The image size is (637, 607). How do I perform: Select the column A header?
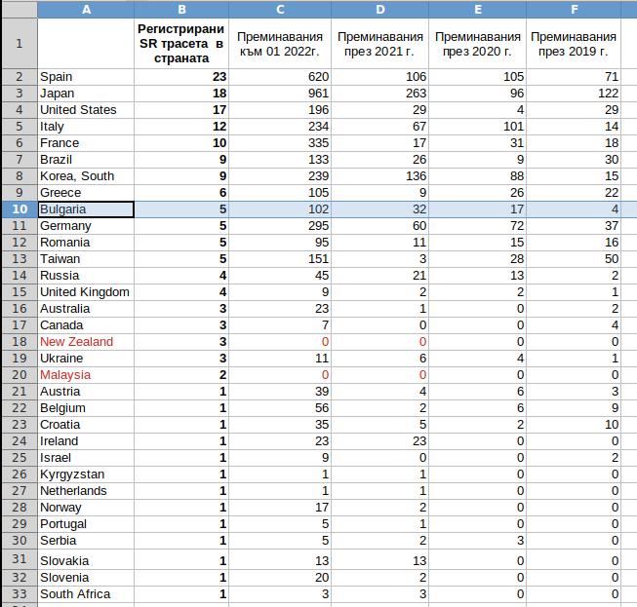coord(86,9)
